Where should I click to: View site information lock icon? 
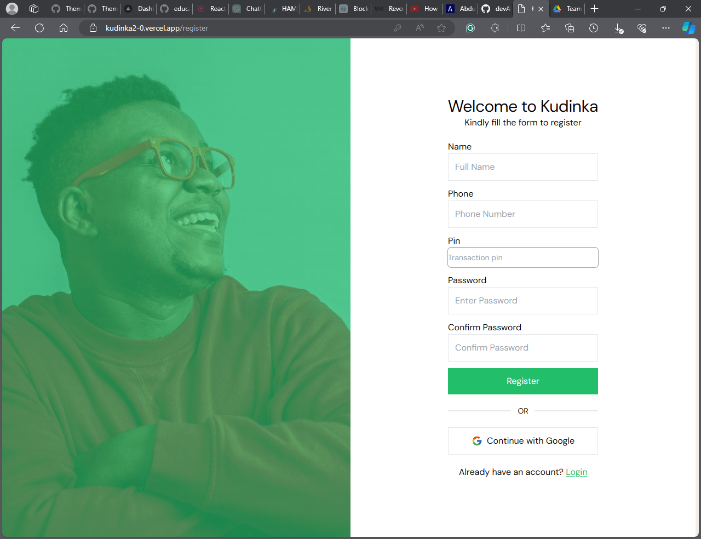pos(93,28)
